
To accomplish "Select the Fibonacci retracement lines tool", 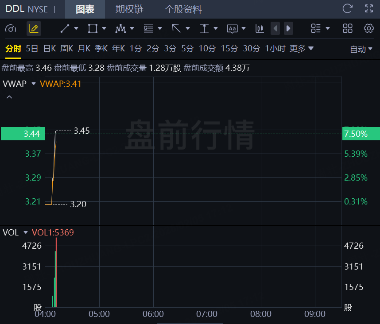I will 148,29.
